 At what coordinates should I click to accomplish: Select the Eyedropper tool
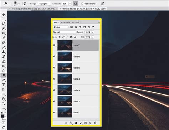4,38
